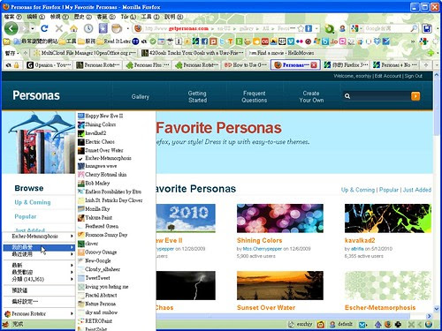This screenshot has height=331, width=442.
Task: Click the save floppy disk icon
Action: tap(427, 28)
